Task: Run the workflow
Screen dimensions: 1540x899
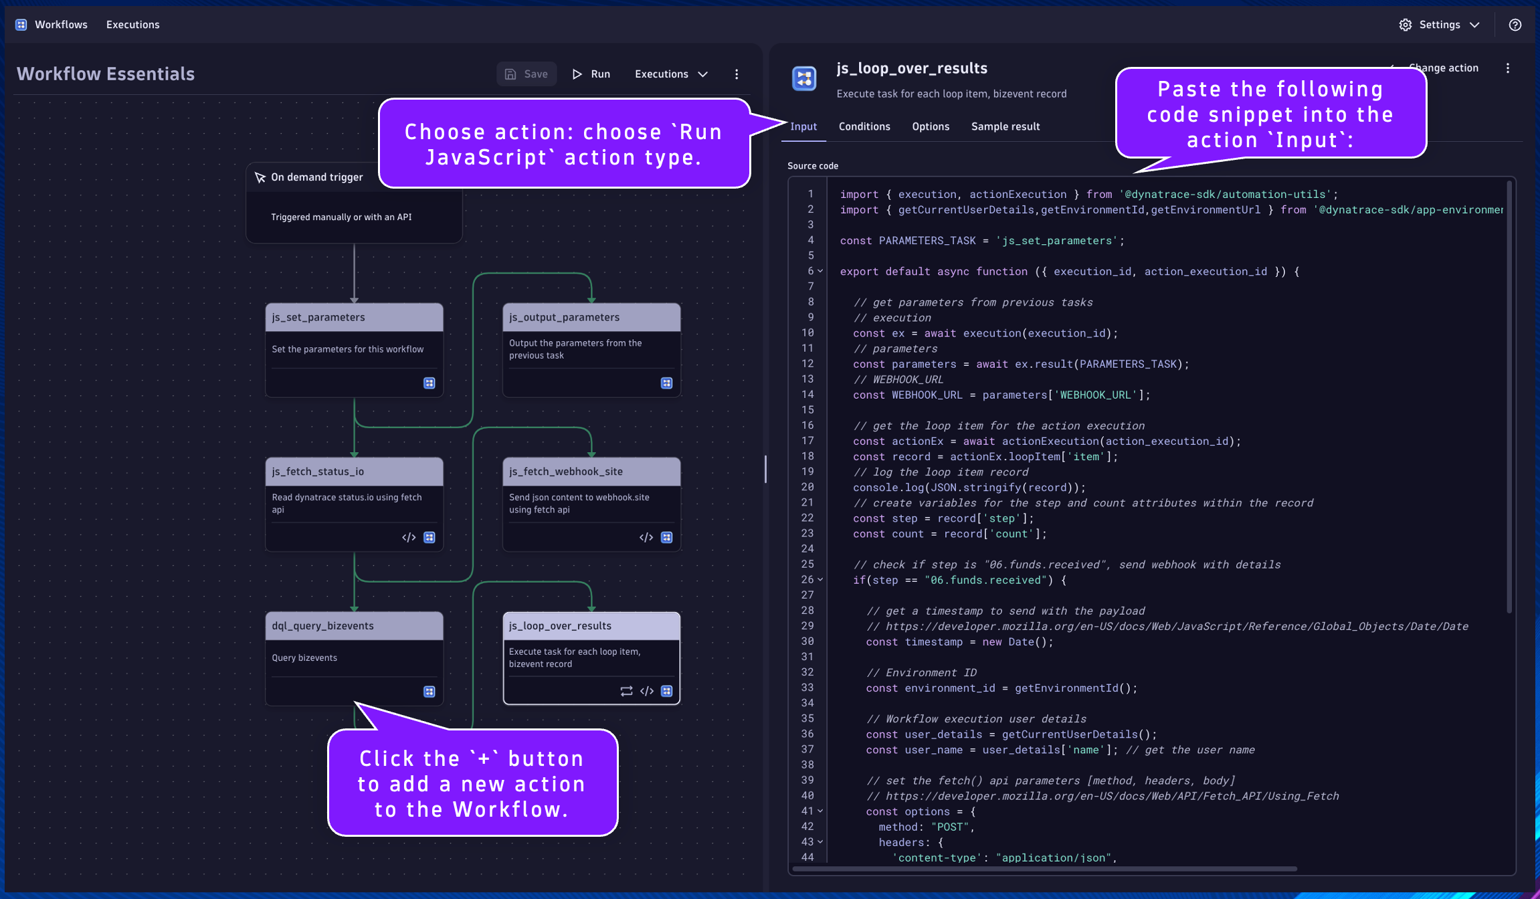Action: [x=591, y=74]
